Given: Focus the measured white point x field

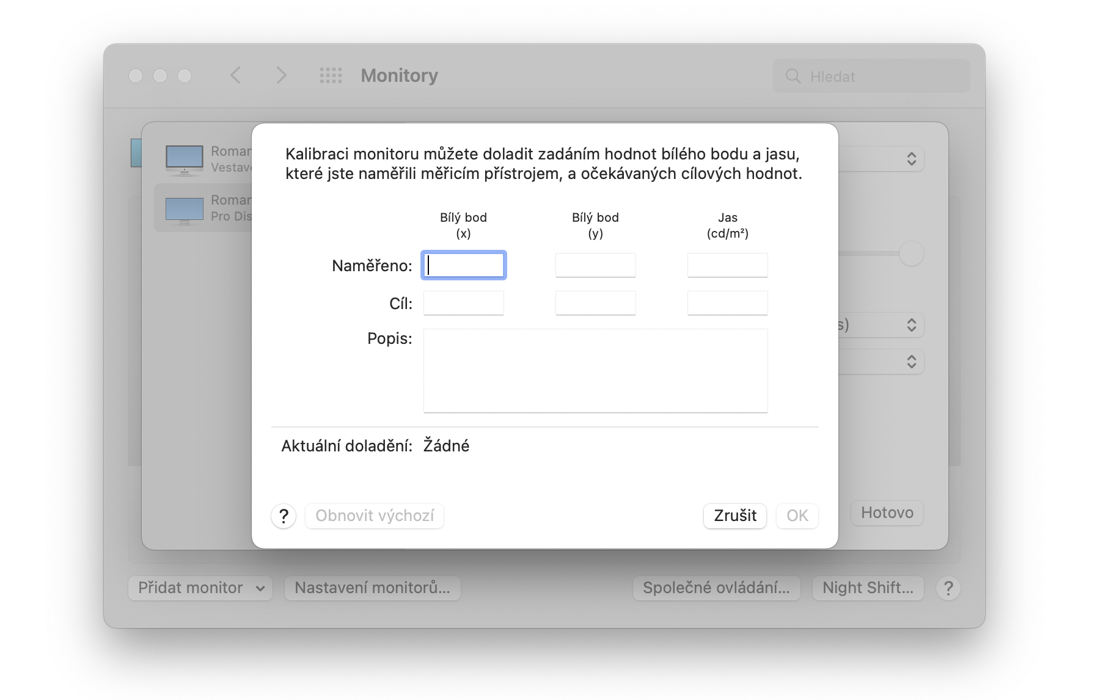Looking at the screenshot, I should click(464, 265).
